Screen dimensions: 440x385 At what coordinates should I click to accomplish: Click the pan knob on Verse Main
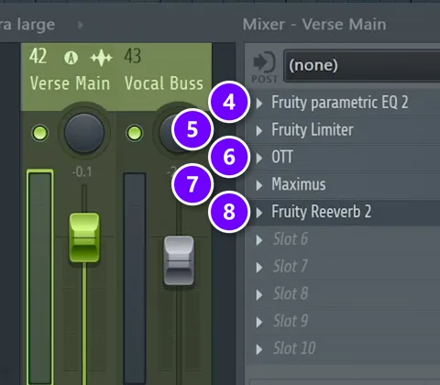[84, 133]
